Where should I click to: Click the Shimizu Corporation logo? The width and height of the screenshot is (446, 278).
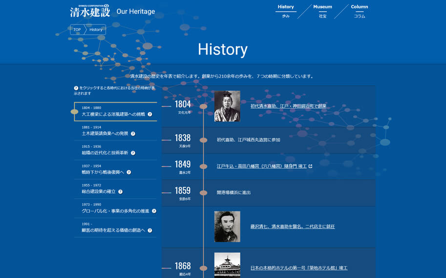90,11
